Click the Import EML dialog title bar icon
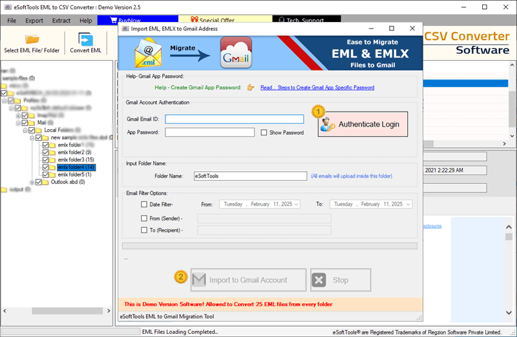 tap(125, 28)
